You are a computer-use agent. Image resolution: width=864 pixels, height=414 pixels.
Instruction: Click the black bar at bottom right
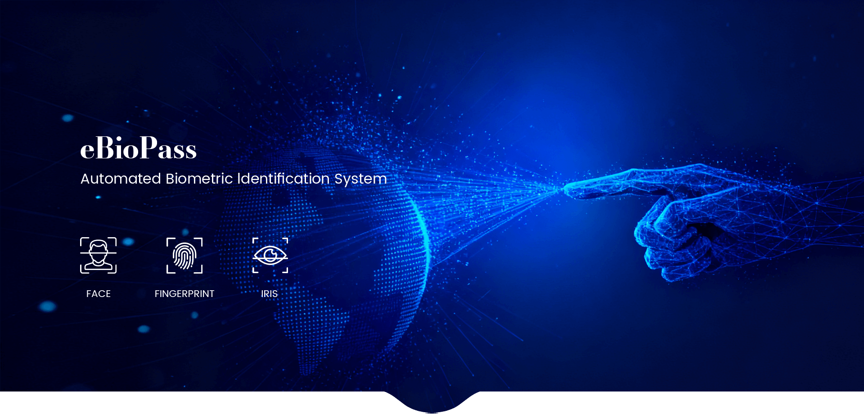pyautogui.click(x=675, y=403)
